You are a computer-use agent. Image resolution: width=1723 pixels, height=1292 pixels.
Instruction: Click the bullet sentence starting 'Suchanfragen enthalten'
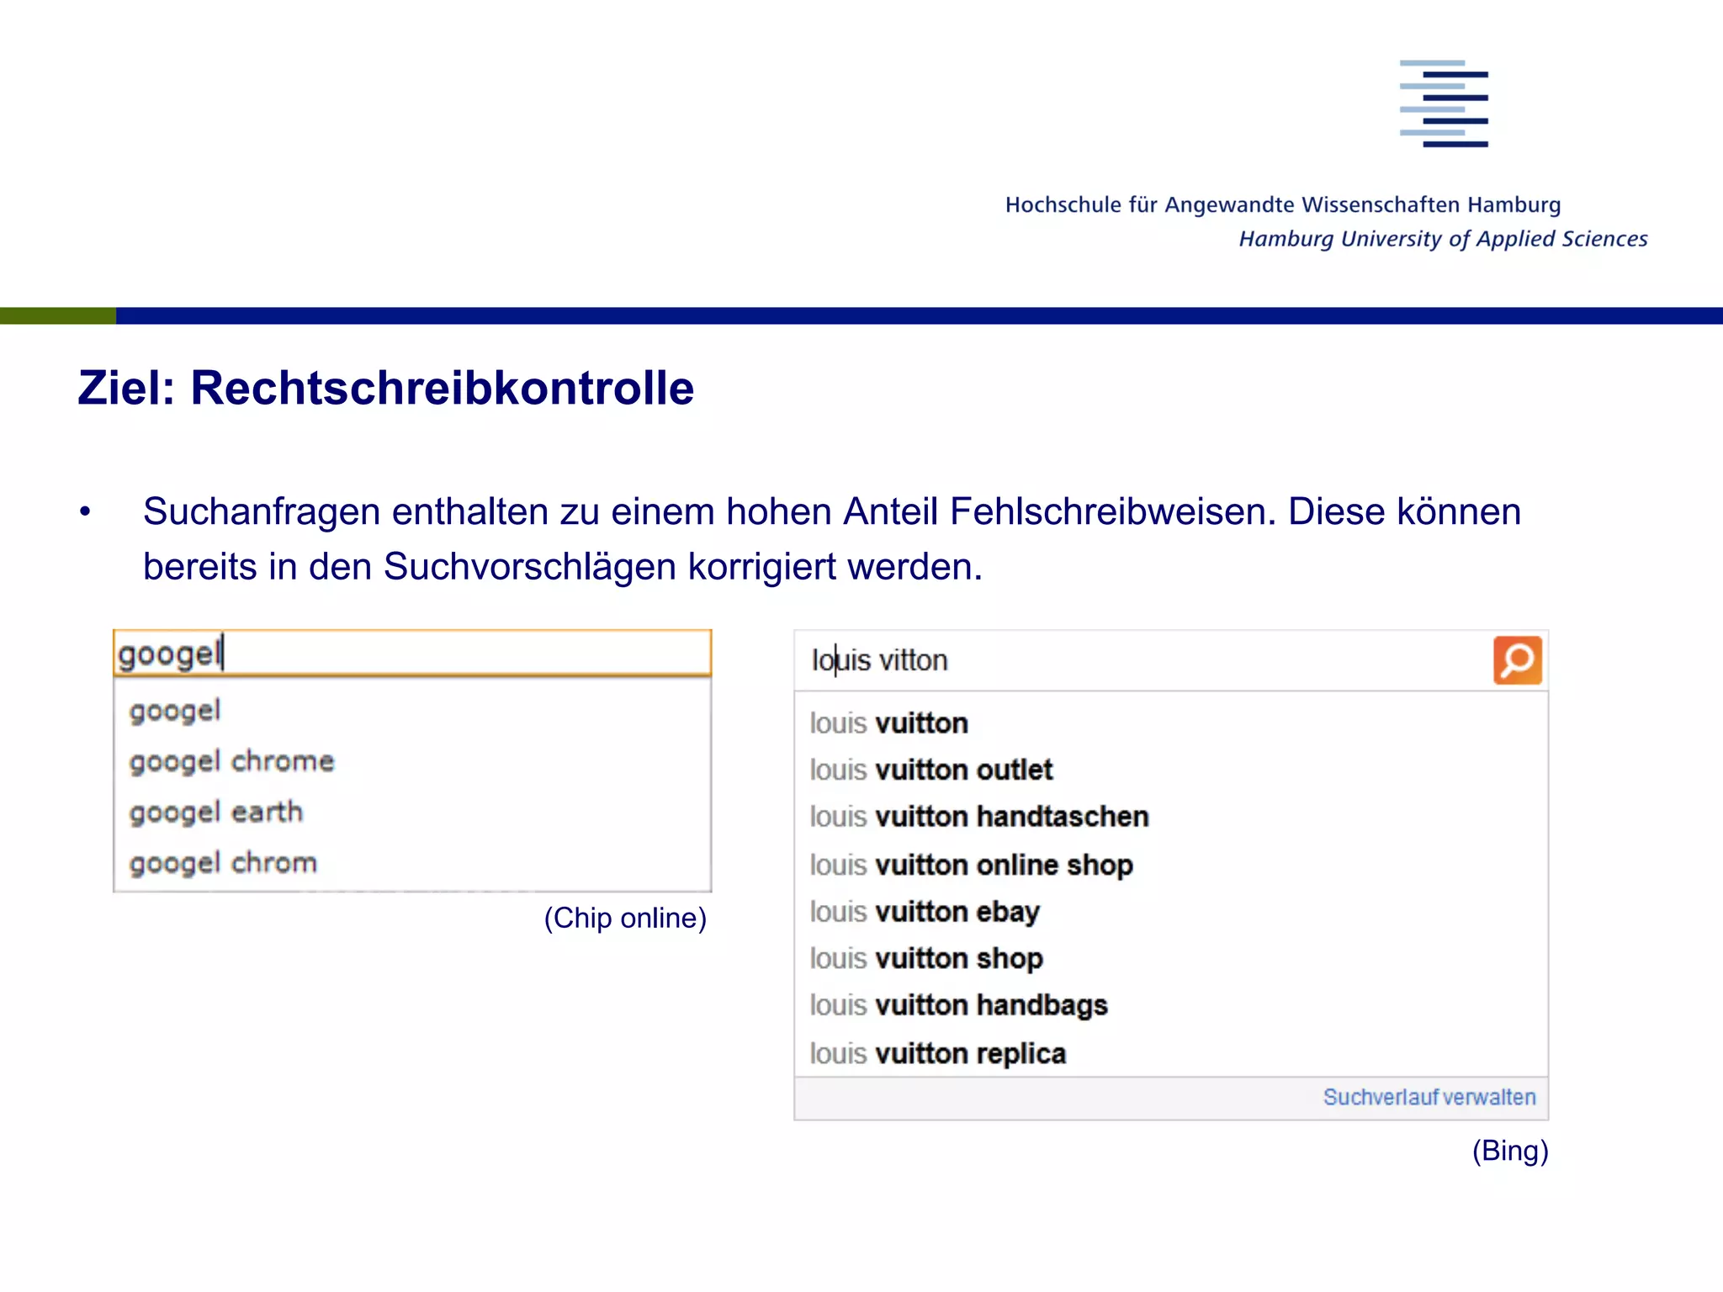point(832,538)
